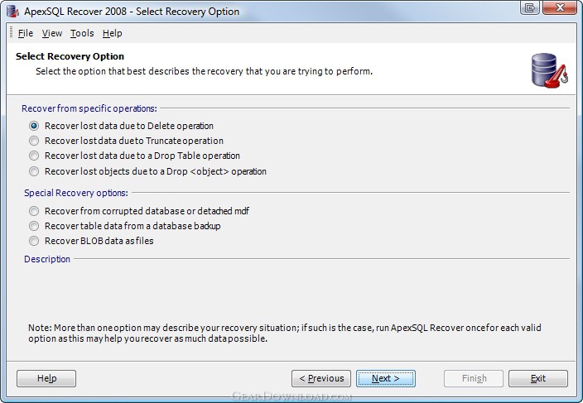Click the note about running ApexSQL Recover once
Screen dimensions: 583x403
(284, 333)
